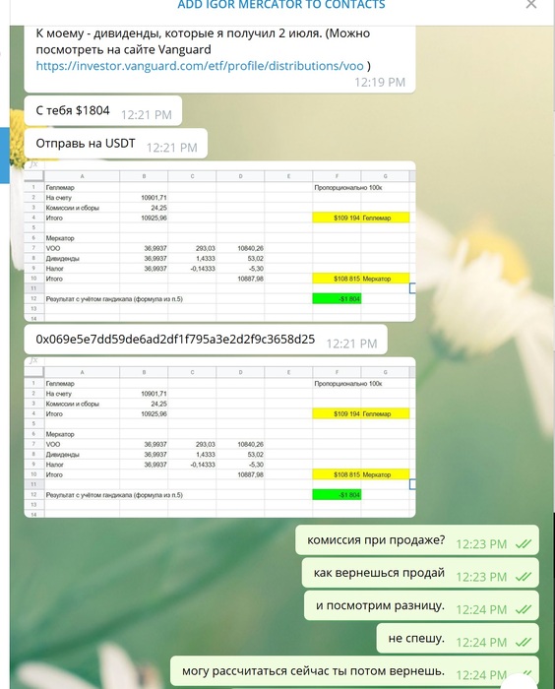Select the wallet address 0x069e5e7dd59de6ad2df1f795a3e2d2f9c3658d25
The height and width of the screenshot is (689, 555).
click(x=175, y=340)
